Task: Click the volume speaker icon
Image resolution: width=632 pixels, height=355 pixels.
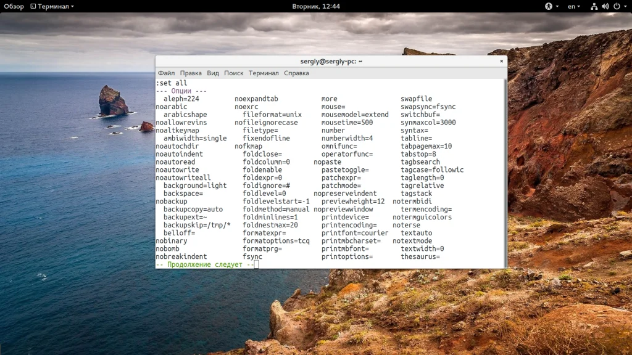Action: tap(605, 6)
